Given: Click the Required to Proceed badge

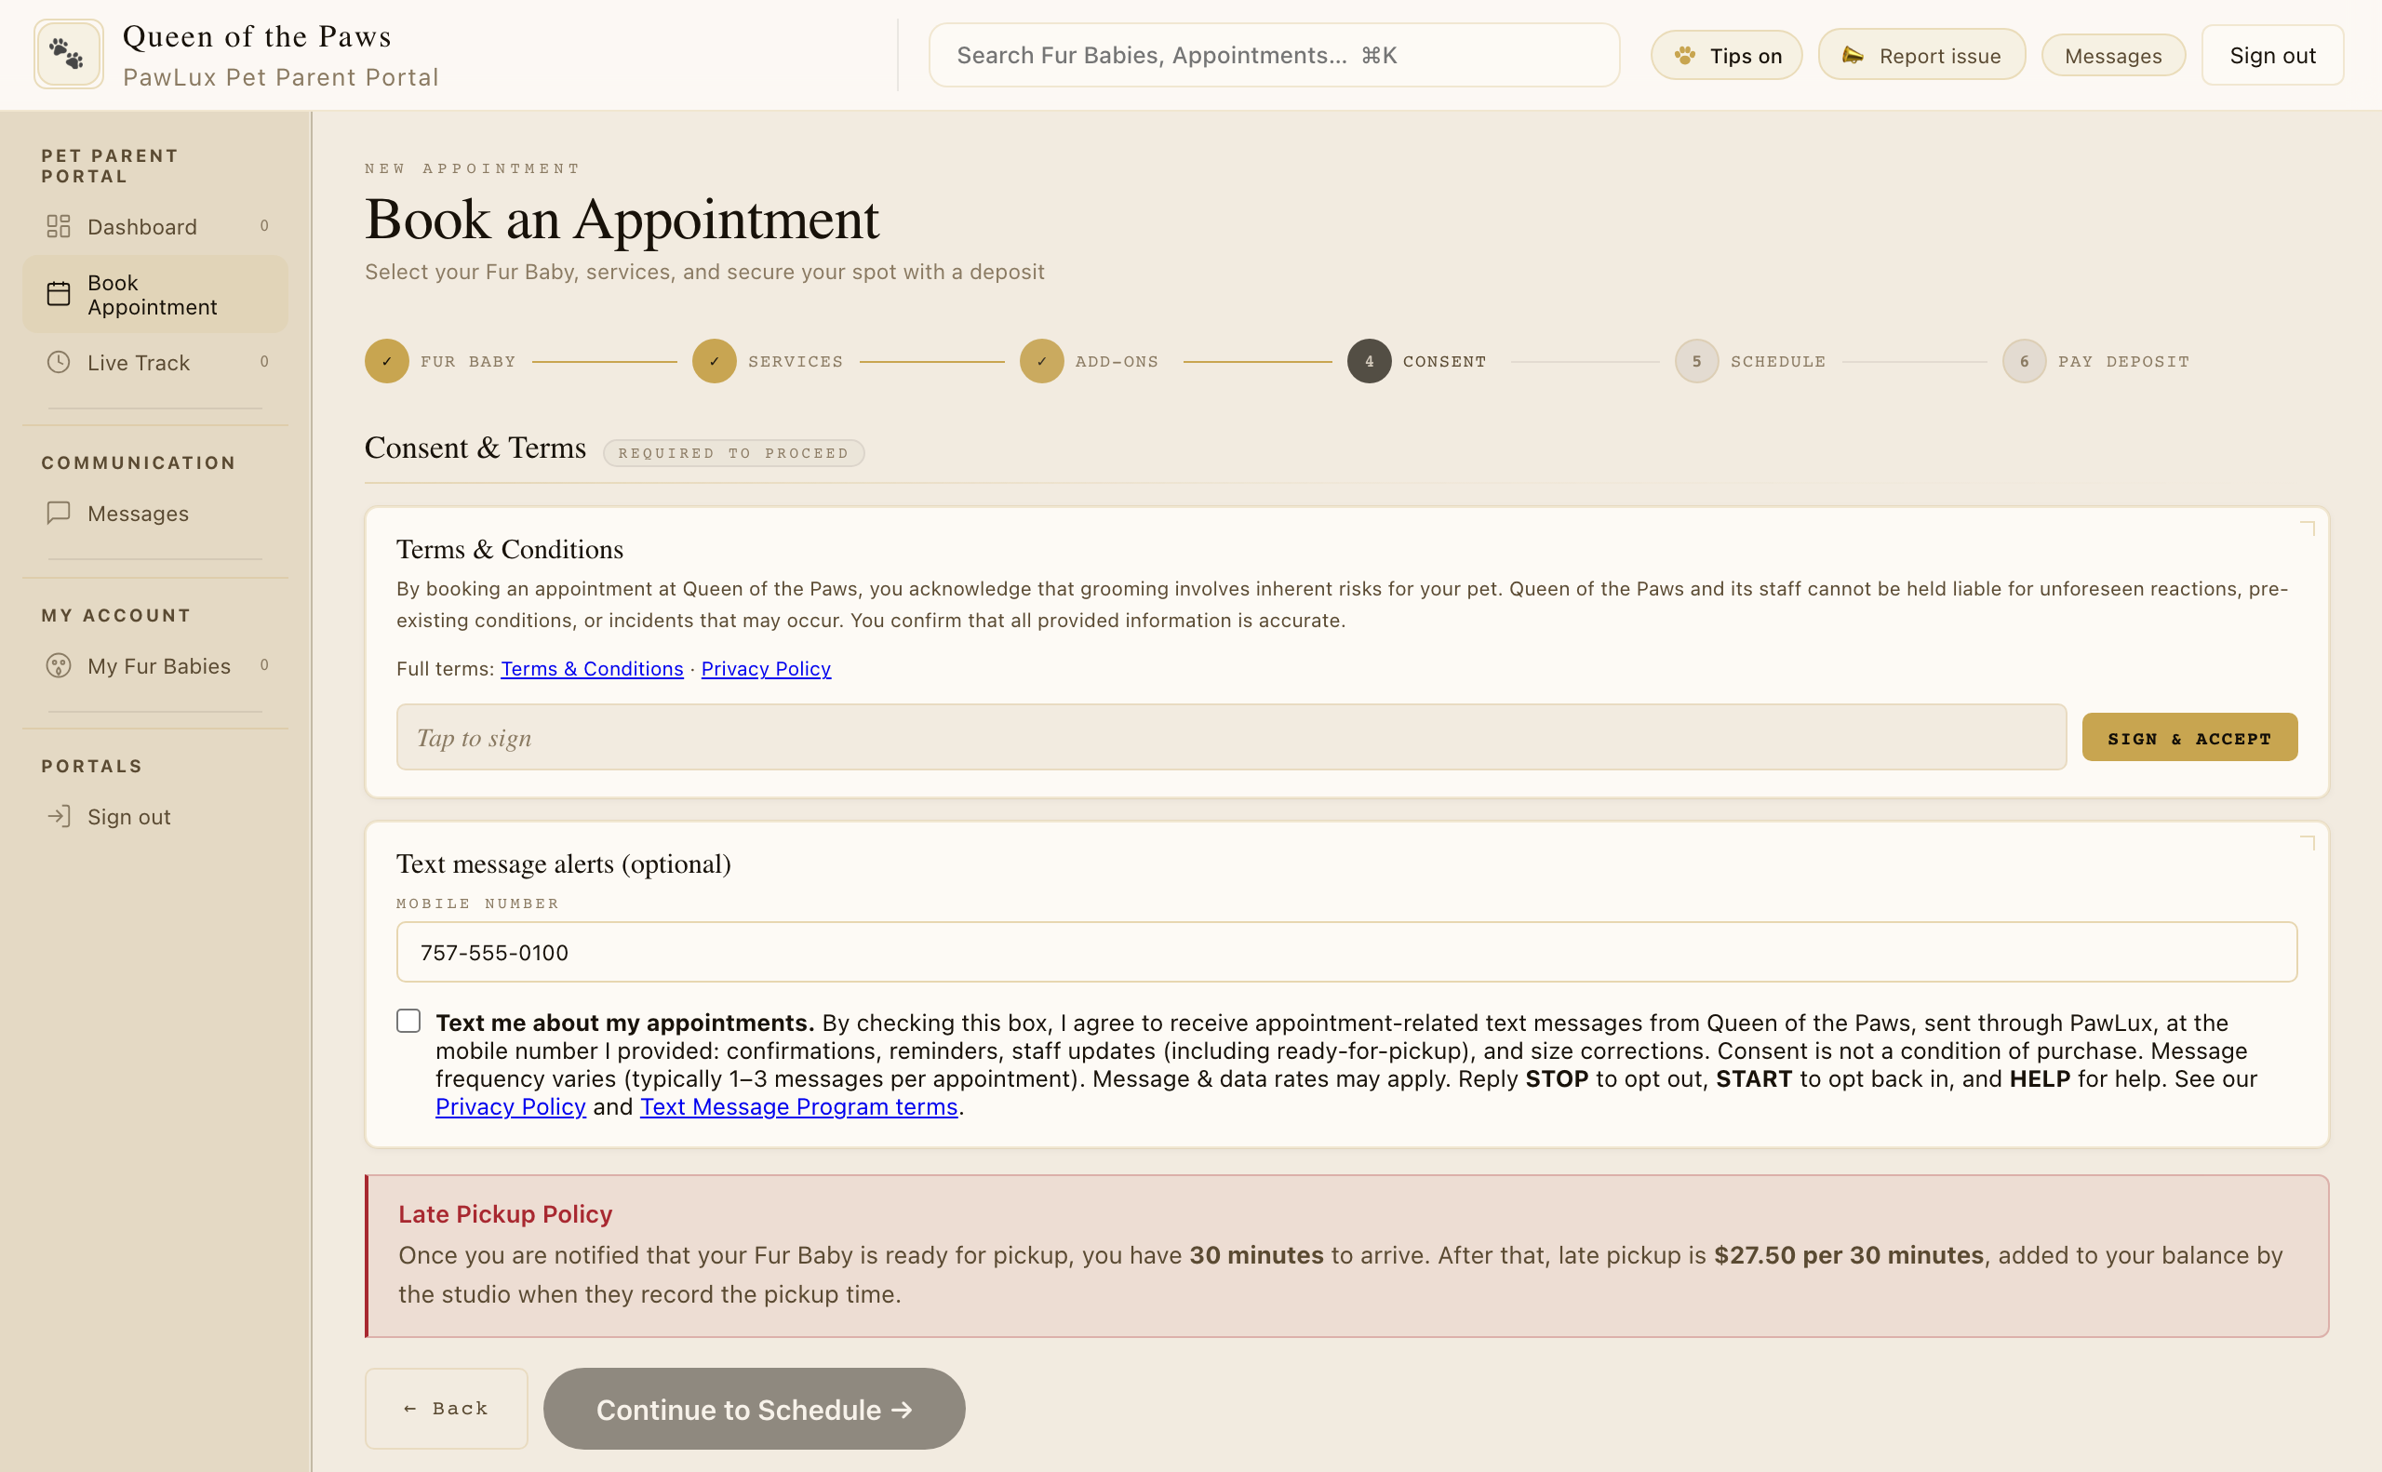Looking at the screenshot, I should [733, 453].
